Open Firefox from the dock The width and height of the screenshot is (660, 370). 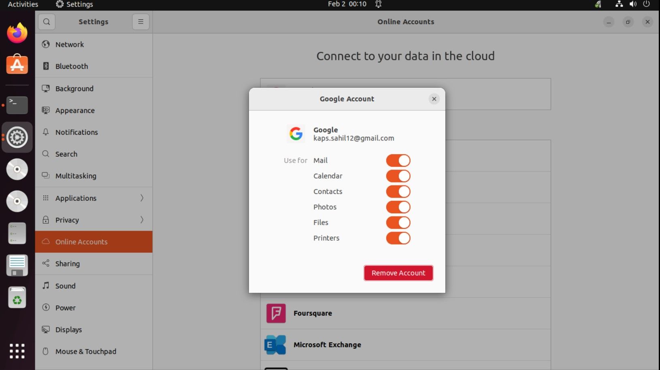[17, 33]
